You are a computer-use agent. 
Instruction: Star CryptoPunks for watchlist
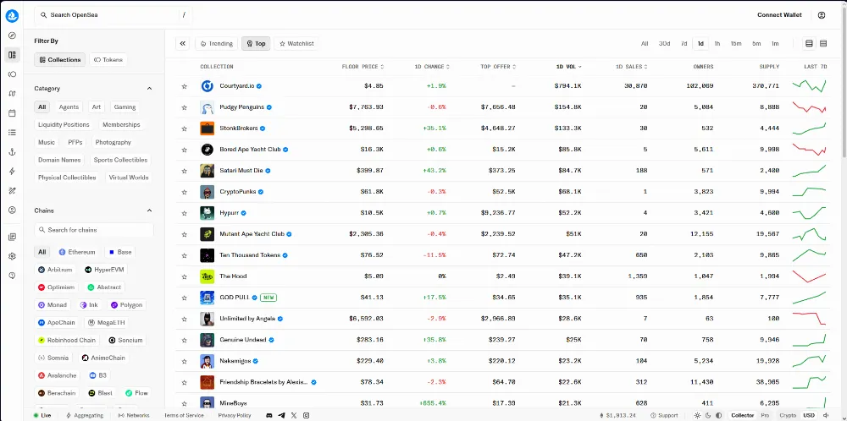(184, 192)
